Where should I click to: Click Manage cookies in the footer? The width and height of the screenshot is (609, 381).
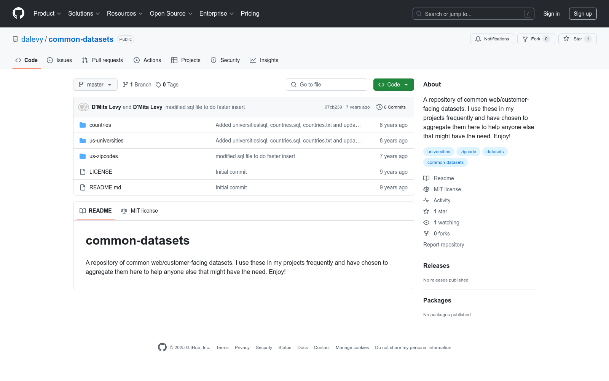[352, 347]
